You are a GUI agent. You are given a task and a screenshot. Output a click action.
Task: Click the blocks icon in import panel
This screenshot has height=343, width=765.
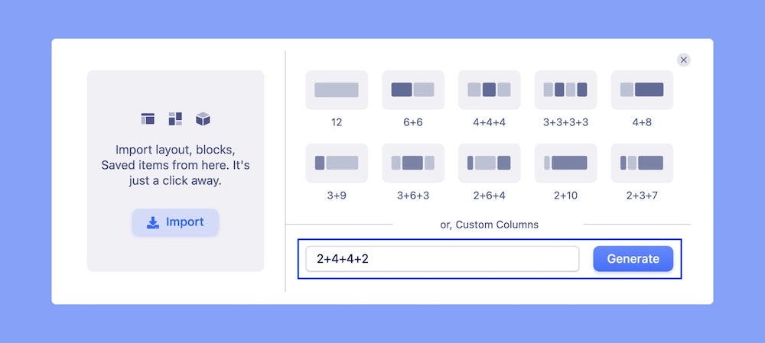[x=175, y=118]
